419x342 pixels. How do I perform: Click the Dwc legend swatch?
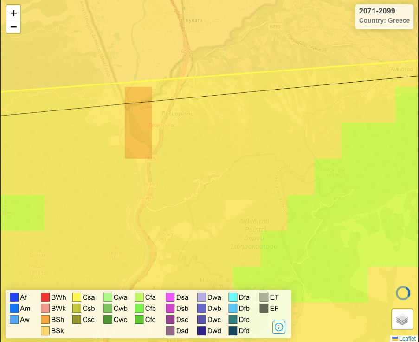coord(201,320)
